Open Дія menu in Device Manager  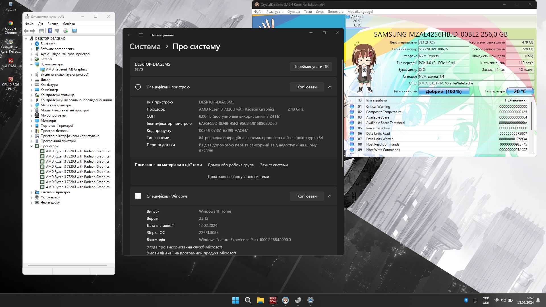(x=40, y=24)
